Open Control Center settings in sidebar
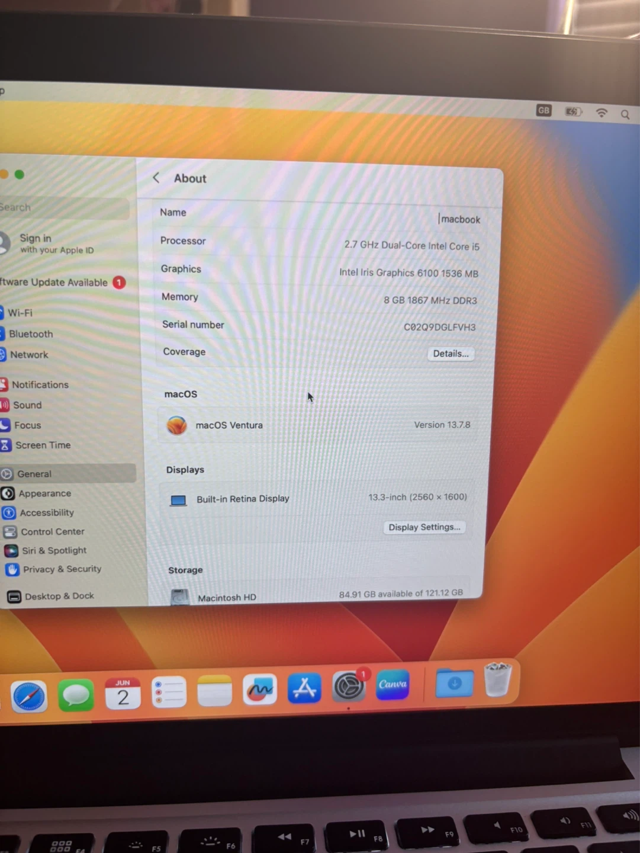 point(53,531)
